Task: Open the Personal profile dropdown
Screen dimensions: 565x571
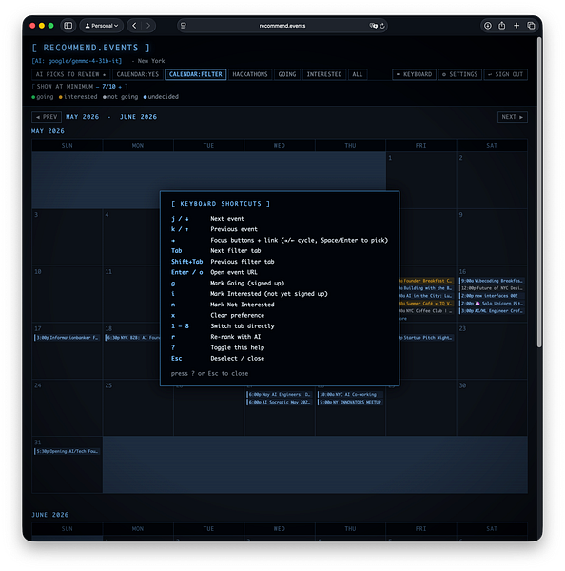Action: [x=101, y=26]
